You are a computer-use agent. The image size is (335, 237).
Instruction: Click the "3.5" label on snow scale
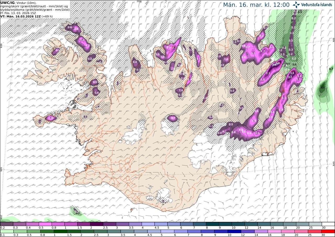point(131,228)
